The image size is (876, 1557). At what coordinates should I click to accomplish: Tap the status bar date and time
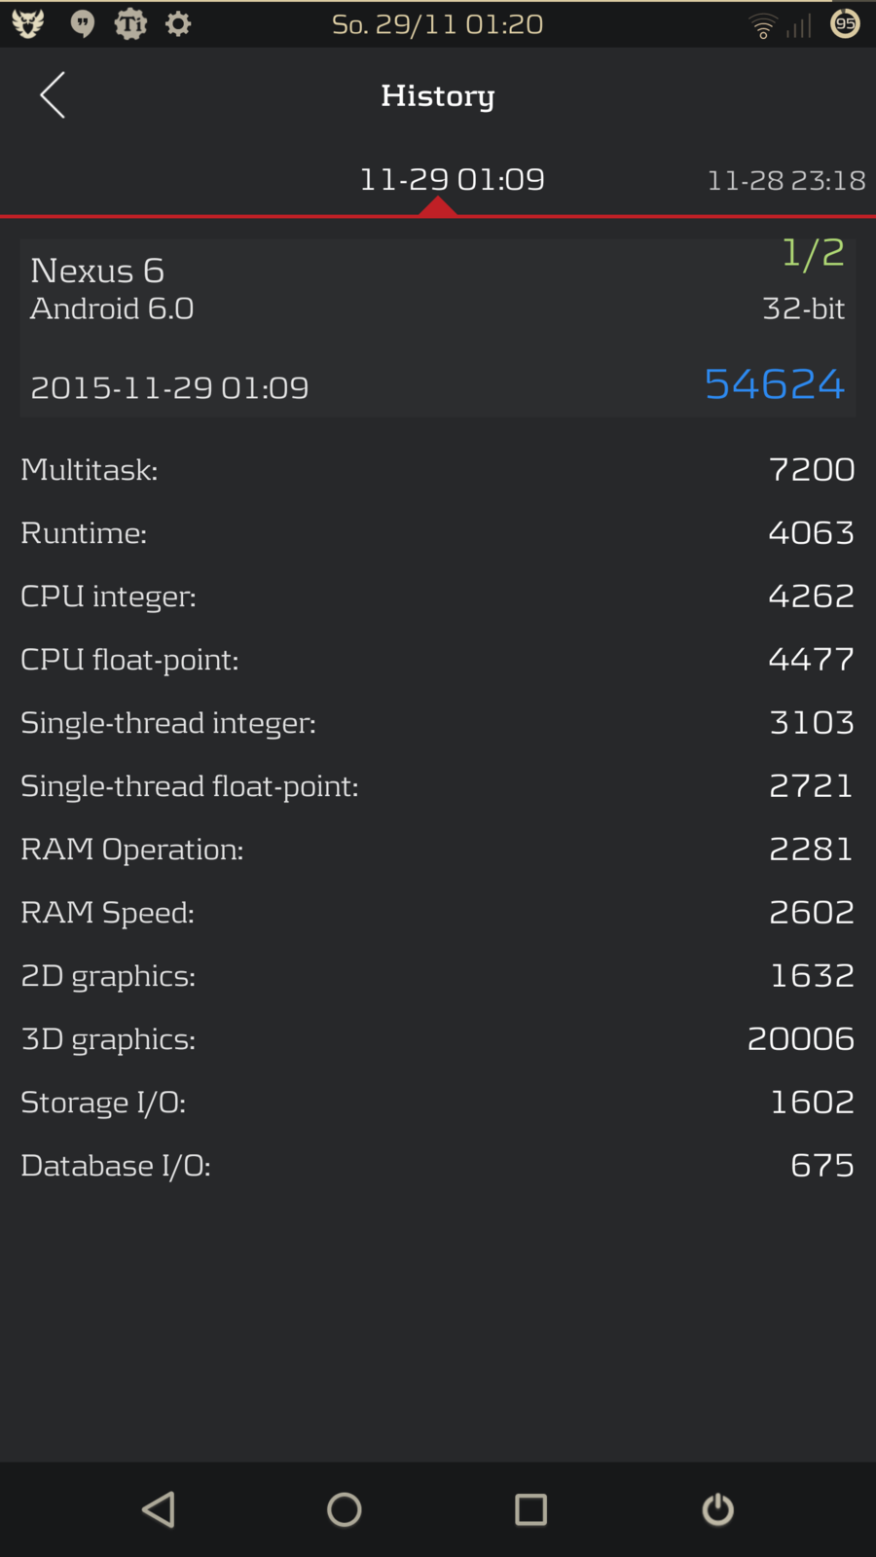point(437,24)
